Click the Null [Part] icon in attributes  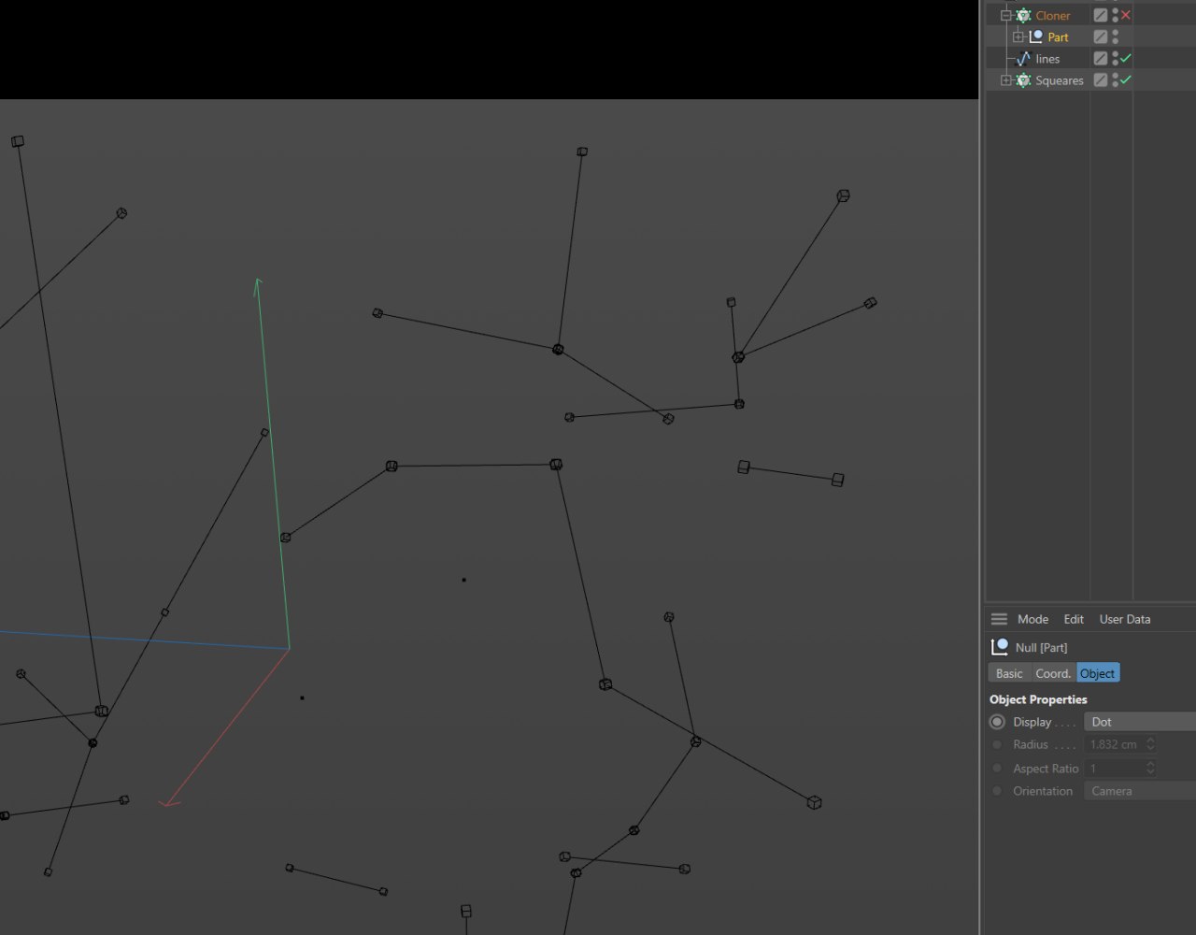coord(1000,647)
